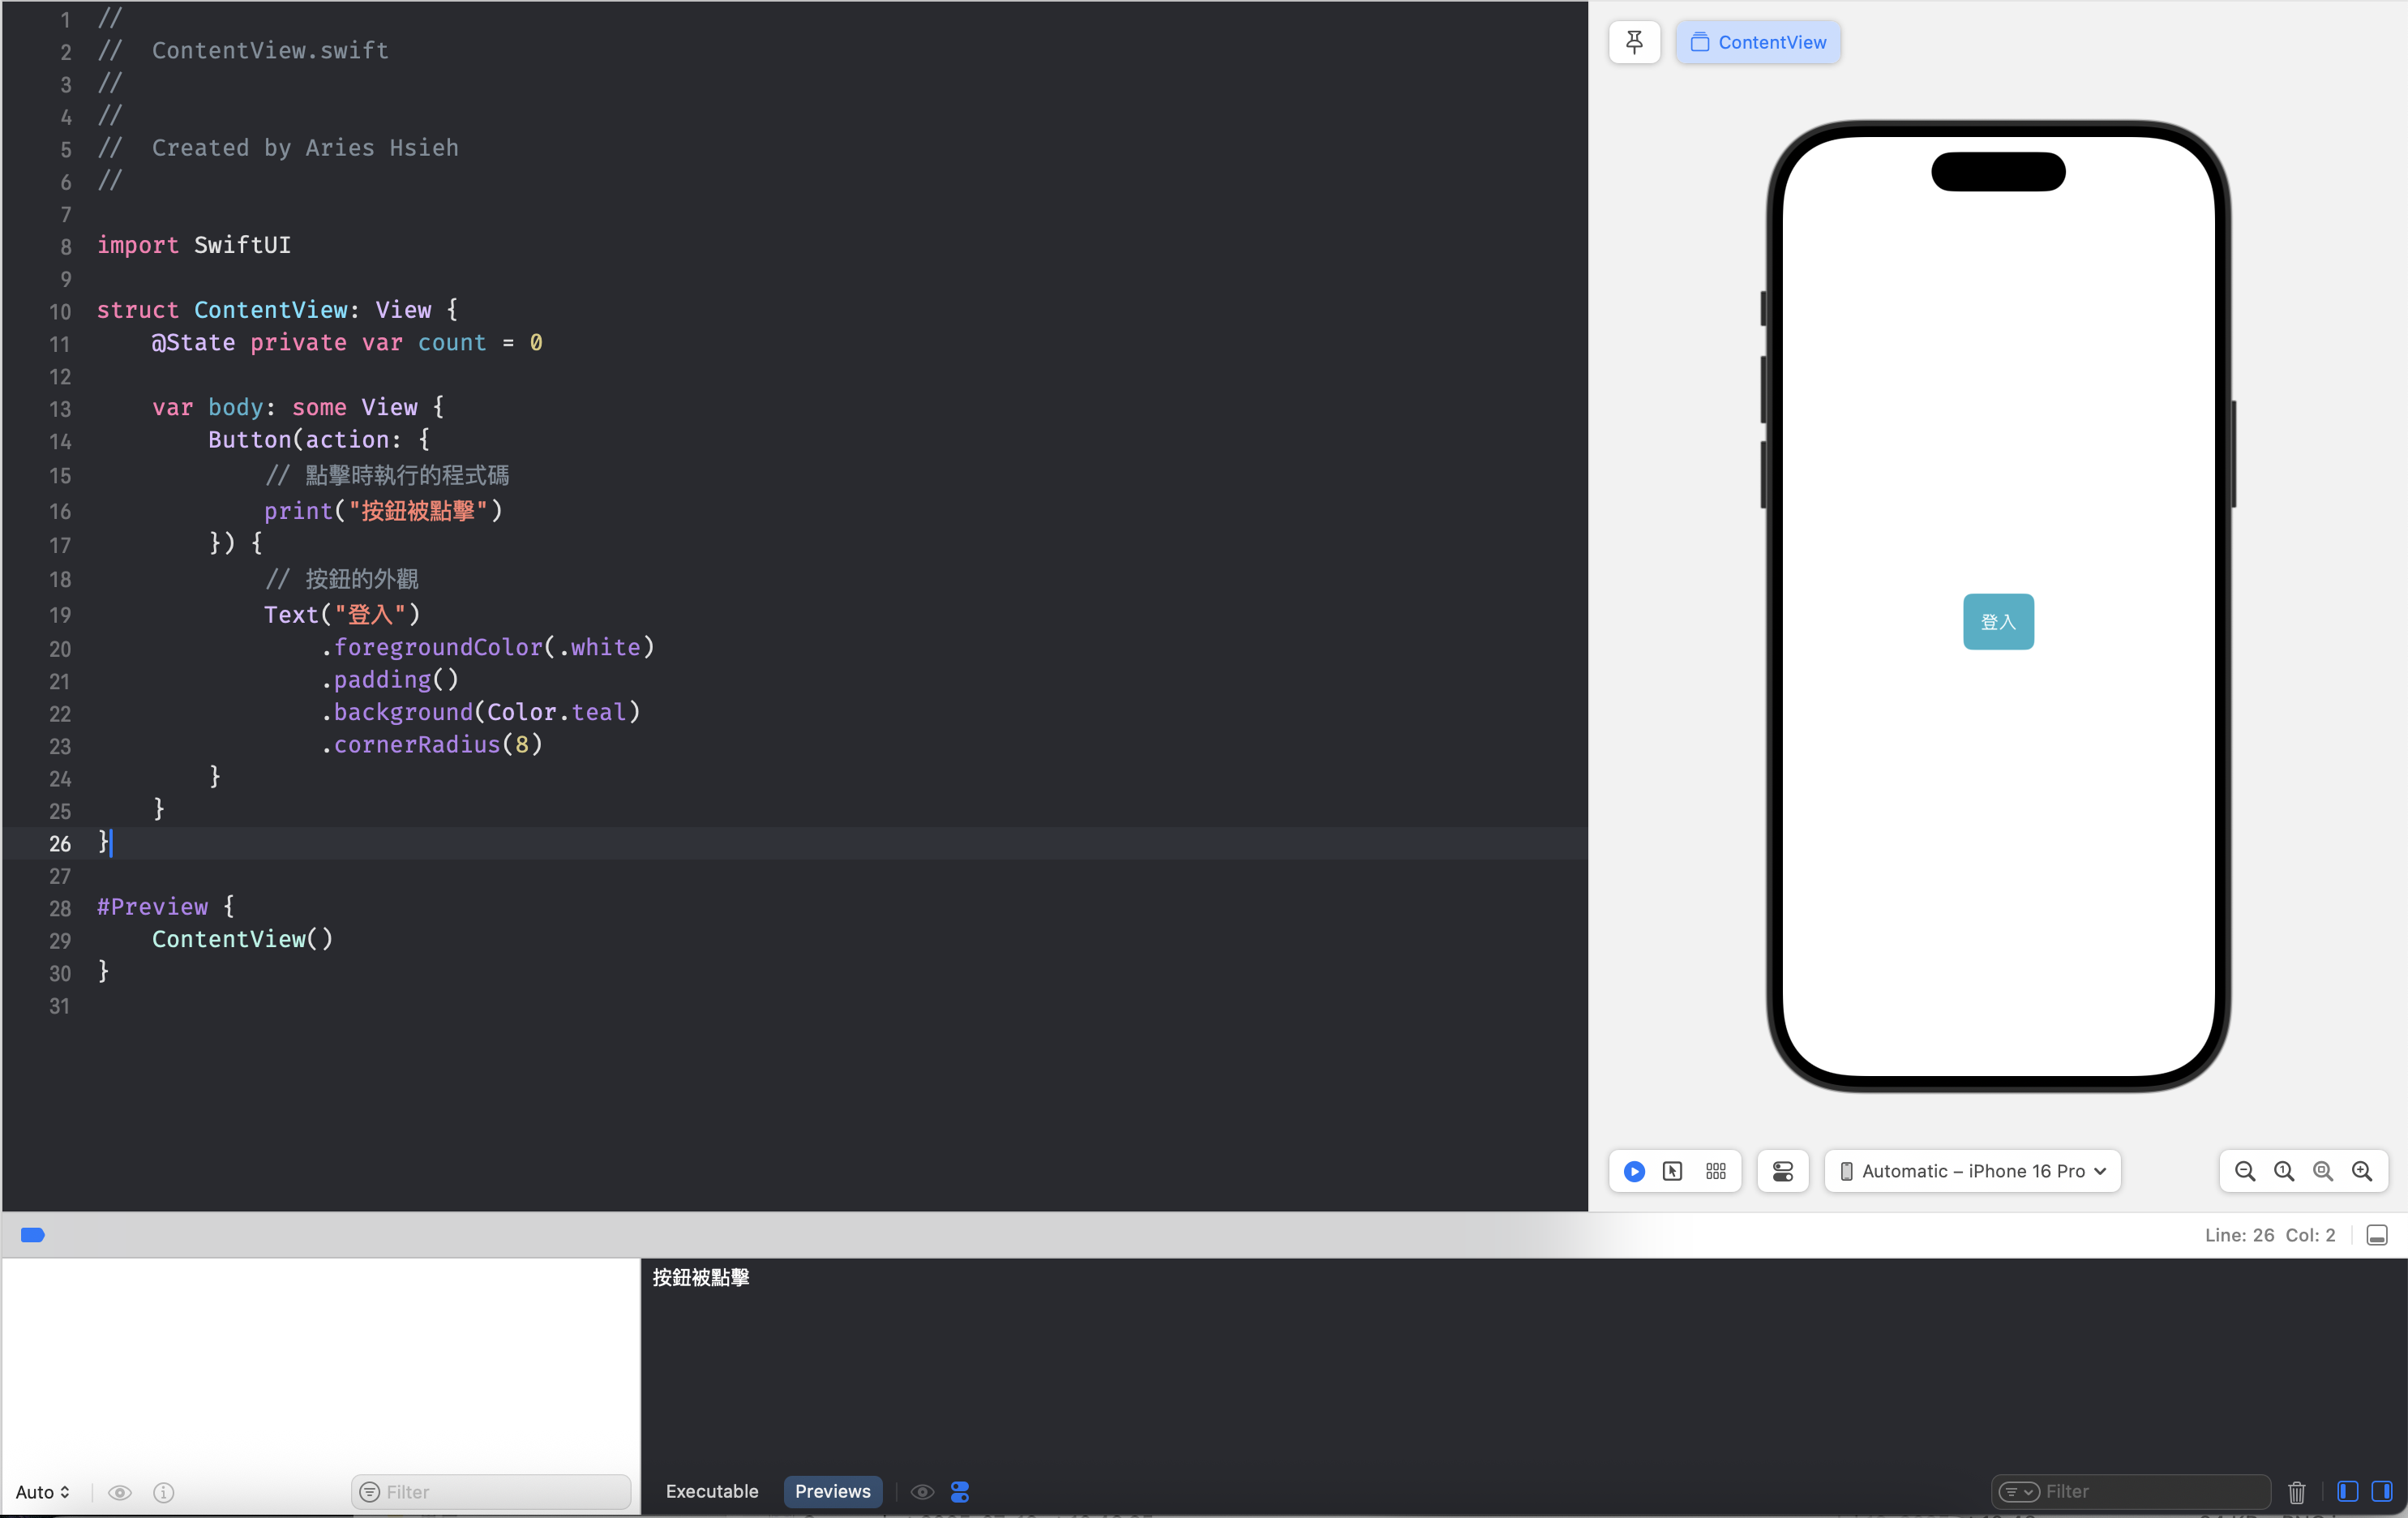Viewport: 2408px width, 1518px height.
Task: Tap the teal 登入 button in the preview
Action: [x=1998, y=622]
